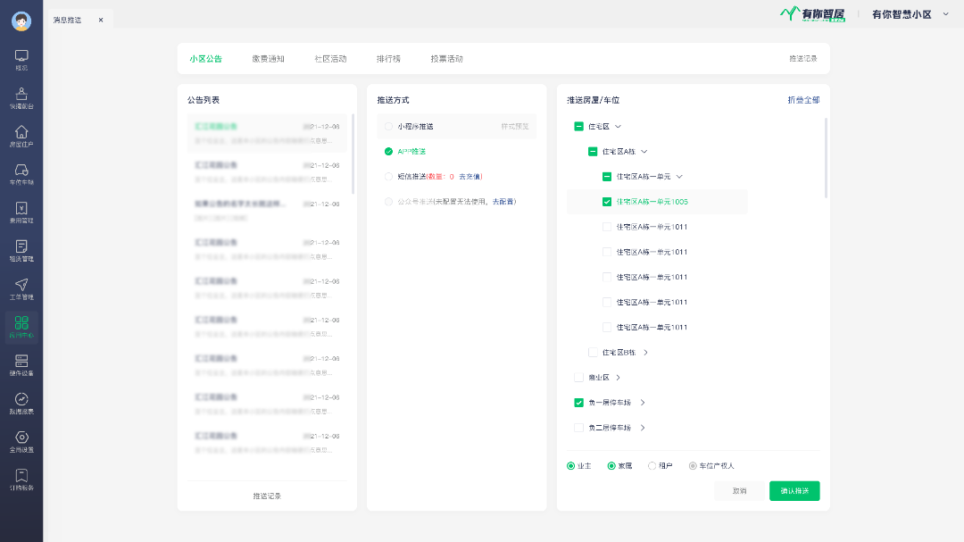Switch to the 缴费通知 tab
The height and width of the screenshot is (542, 964).
click(x=268, y=59)
